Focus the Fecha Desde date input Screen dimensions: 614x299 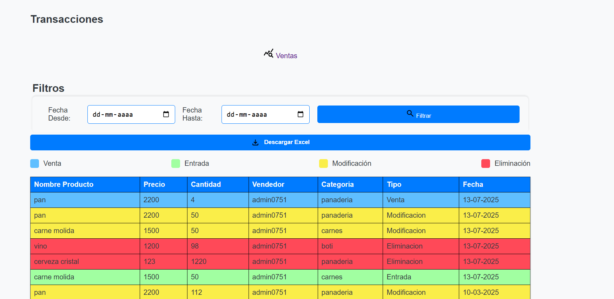[x=131, y=114]
